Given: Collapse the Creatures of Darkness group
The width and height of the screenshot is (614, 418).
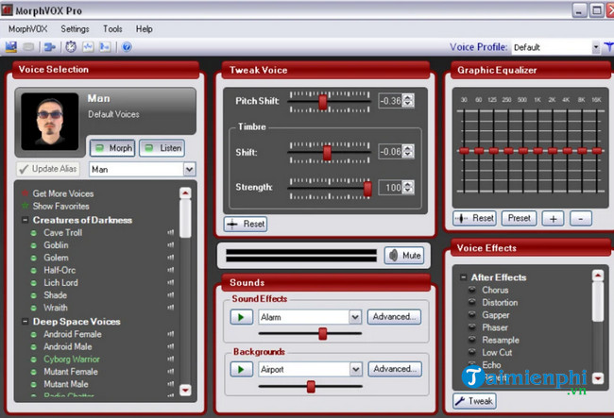Looking at the screenshot, I should click(26, 220).
